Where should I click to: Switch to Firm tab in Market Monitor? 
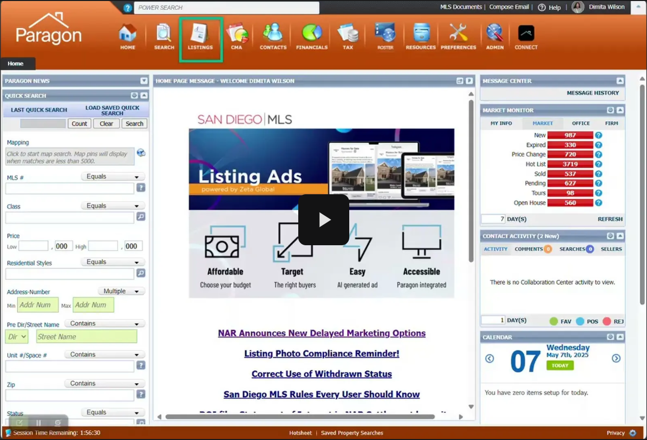point(611,123)
